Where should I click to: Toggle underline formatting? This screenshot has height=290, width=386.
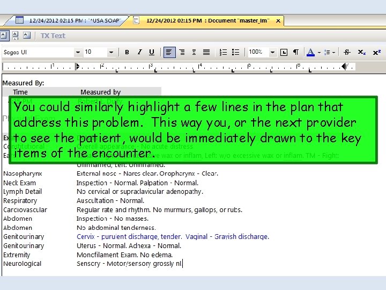coord(152,52)
